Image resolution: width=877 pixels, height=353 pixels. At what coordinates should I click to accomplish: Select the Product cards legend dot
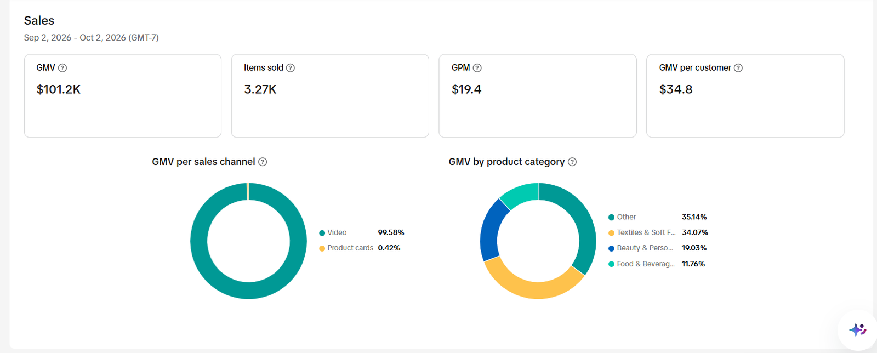(322, 248)
